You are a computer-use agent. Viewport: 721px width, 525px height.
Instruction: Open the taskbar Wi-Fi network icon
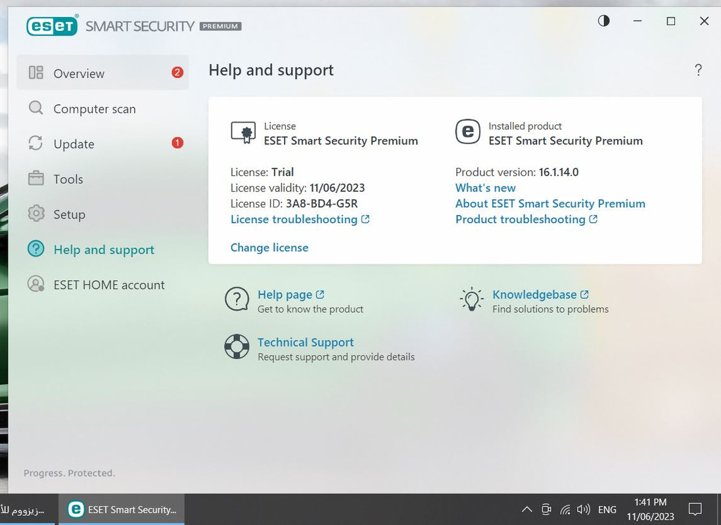[565, 509]
